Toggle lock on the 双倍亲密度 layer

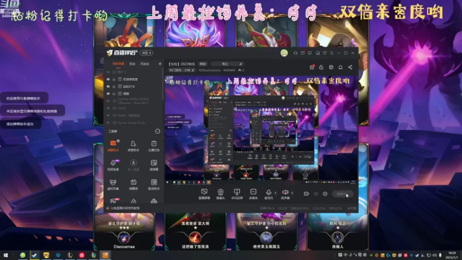click(114, 79)
